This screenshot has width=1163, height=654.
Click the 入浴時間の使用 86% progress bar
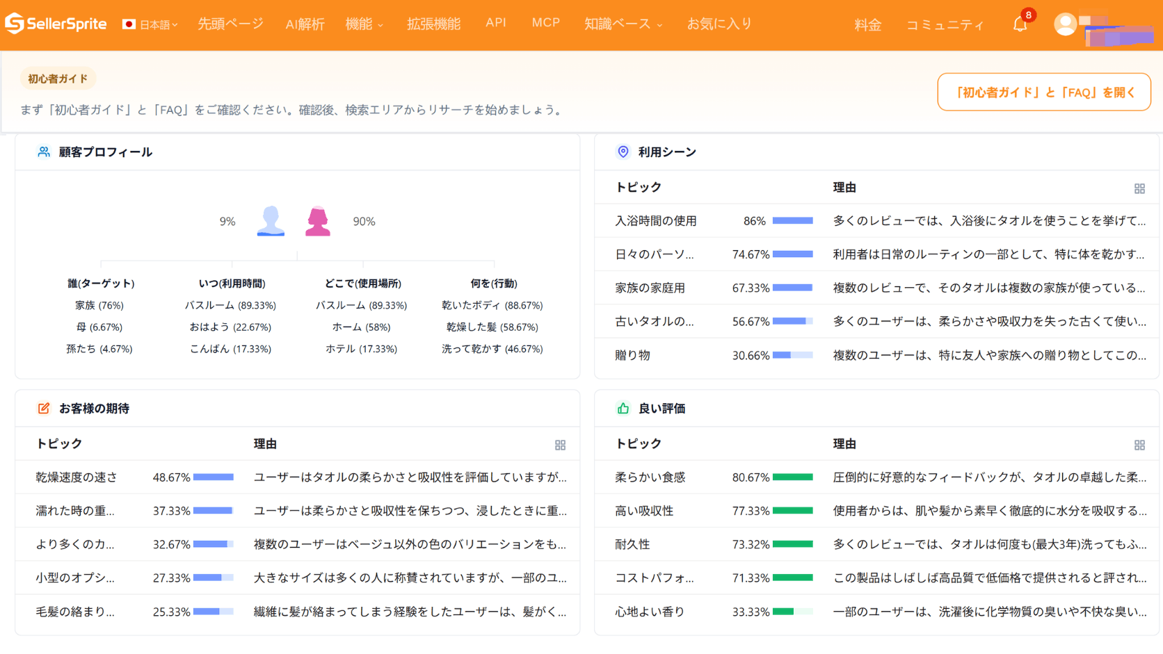pyautogui.click(x=792, y=220)
